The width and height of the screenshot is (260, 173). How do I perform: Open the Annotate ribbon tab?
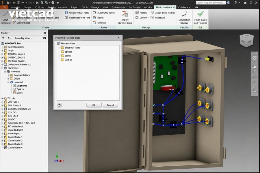click(63, 7)
